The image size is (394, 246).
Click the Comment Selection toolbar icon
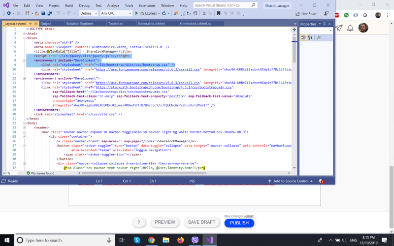tap(204, 13)
